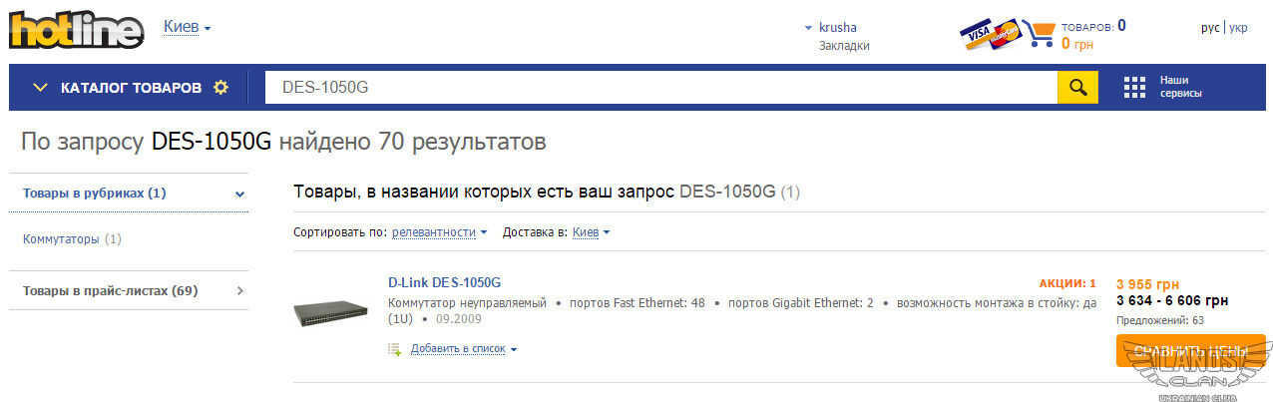Image resolution: width=1273 pixels, height=402 pixels.
Task: Open the Наши сервисы label
Action: coord(1180,87)
